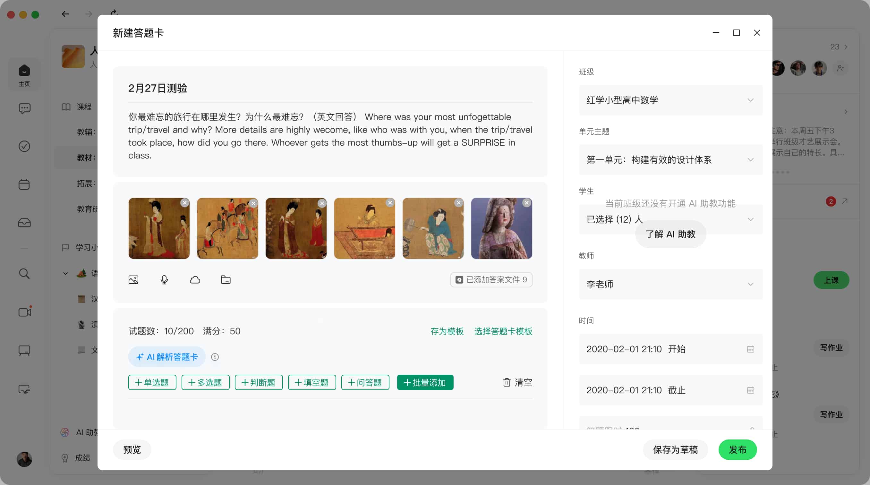Click the screen signature icon in sidebar
Viewport: 870px width, 485px height.
coord(24,389)
